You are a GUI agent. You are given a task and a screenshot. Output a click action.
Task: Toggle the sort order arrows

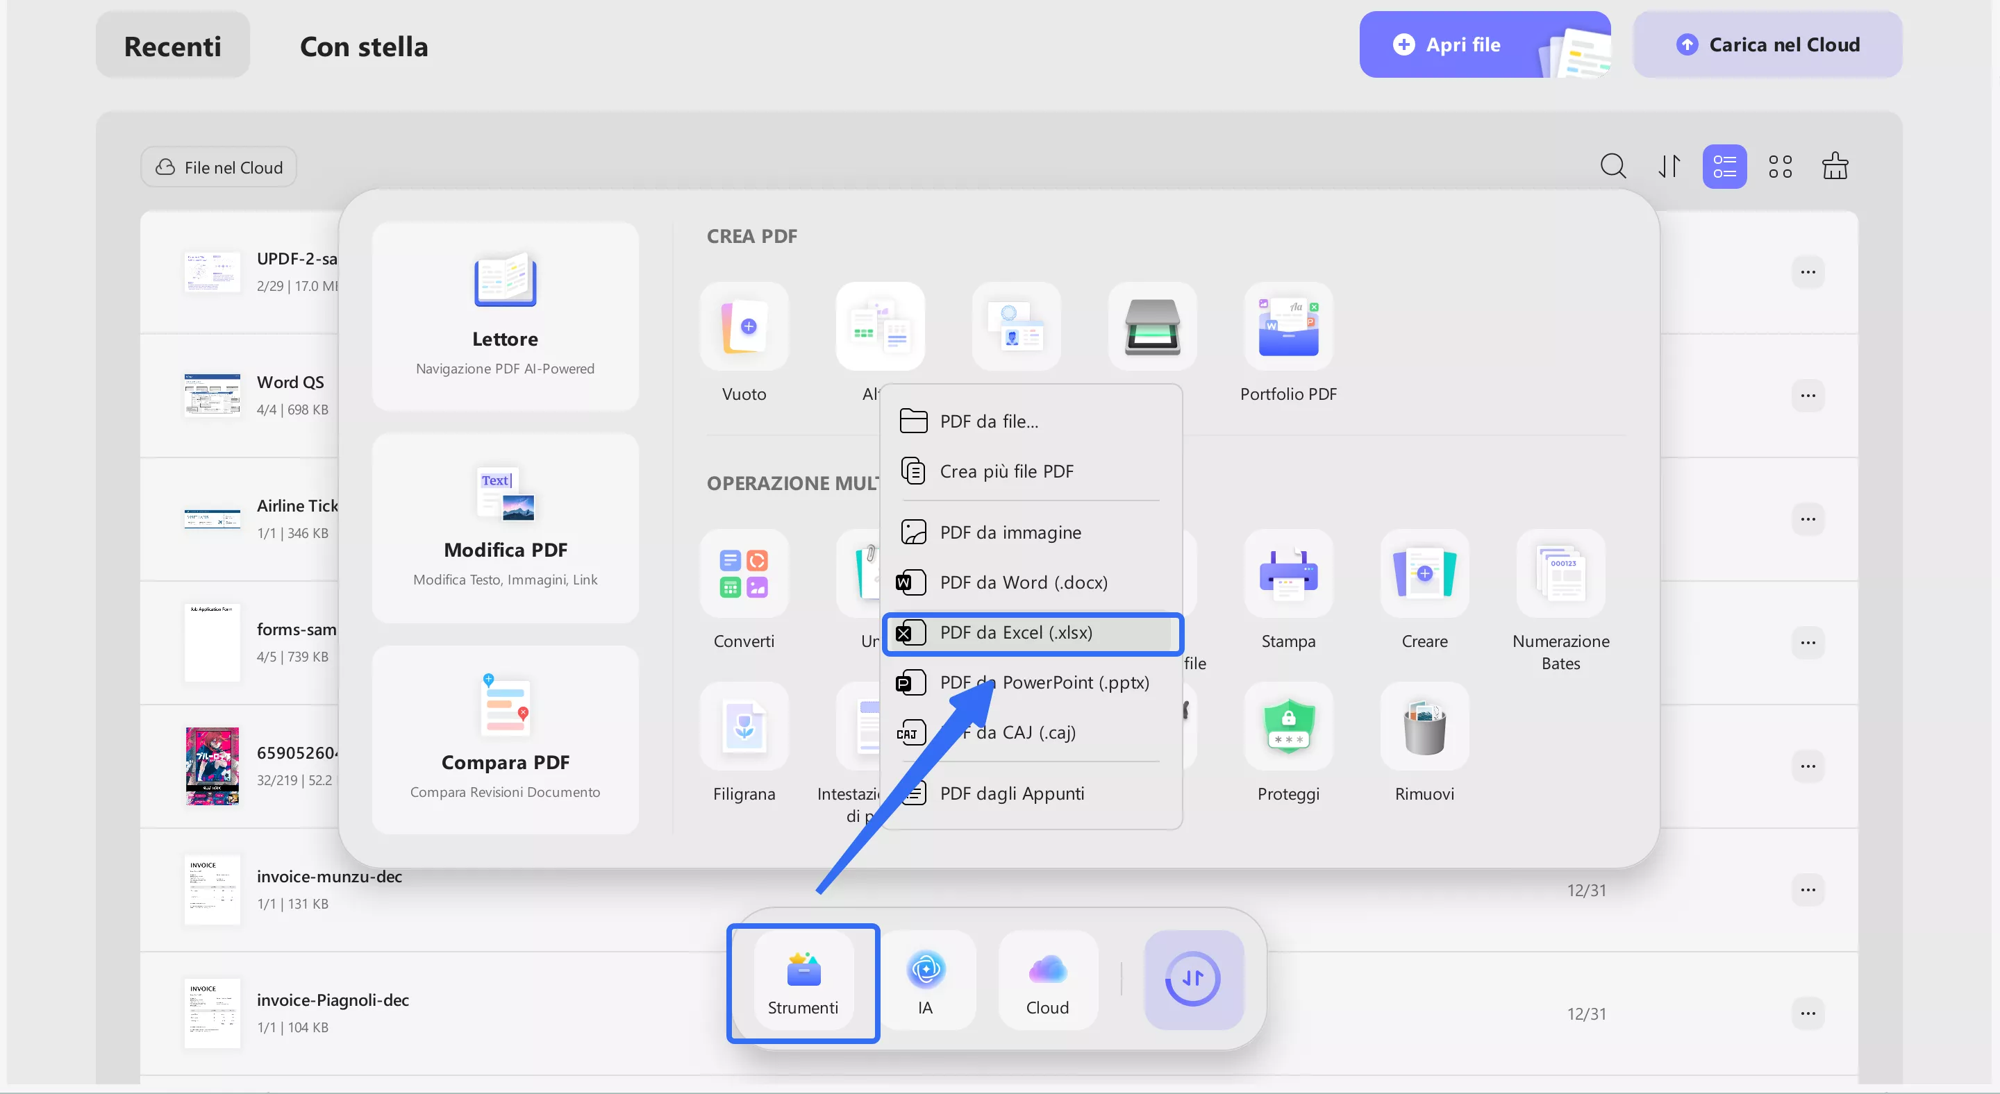coord(1669,167)
